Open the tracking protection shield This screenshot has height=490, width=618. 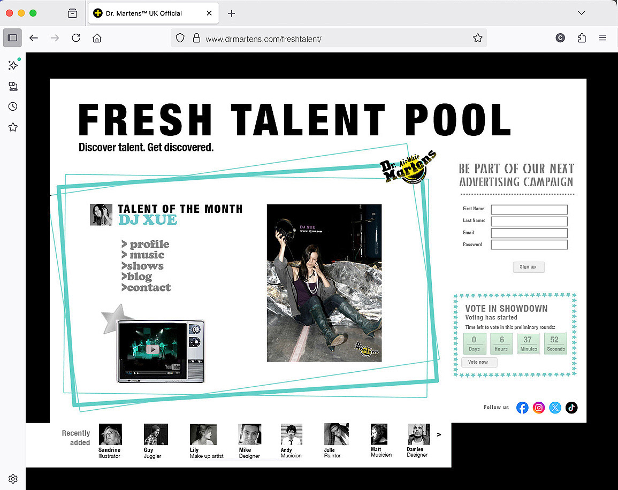180,38
